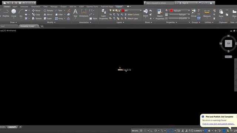Click the Dimension annotation tool

[x=84, y=13]
